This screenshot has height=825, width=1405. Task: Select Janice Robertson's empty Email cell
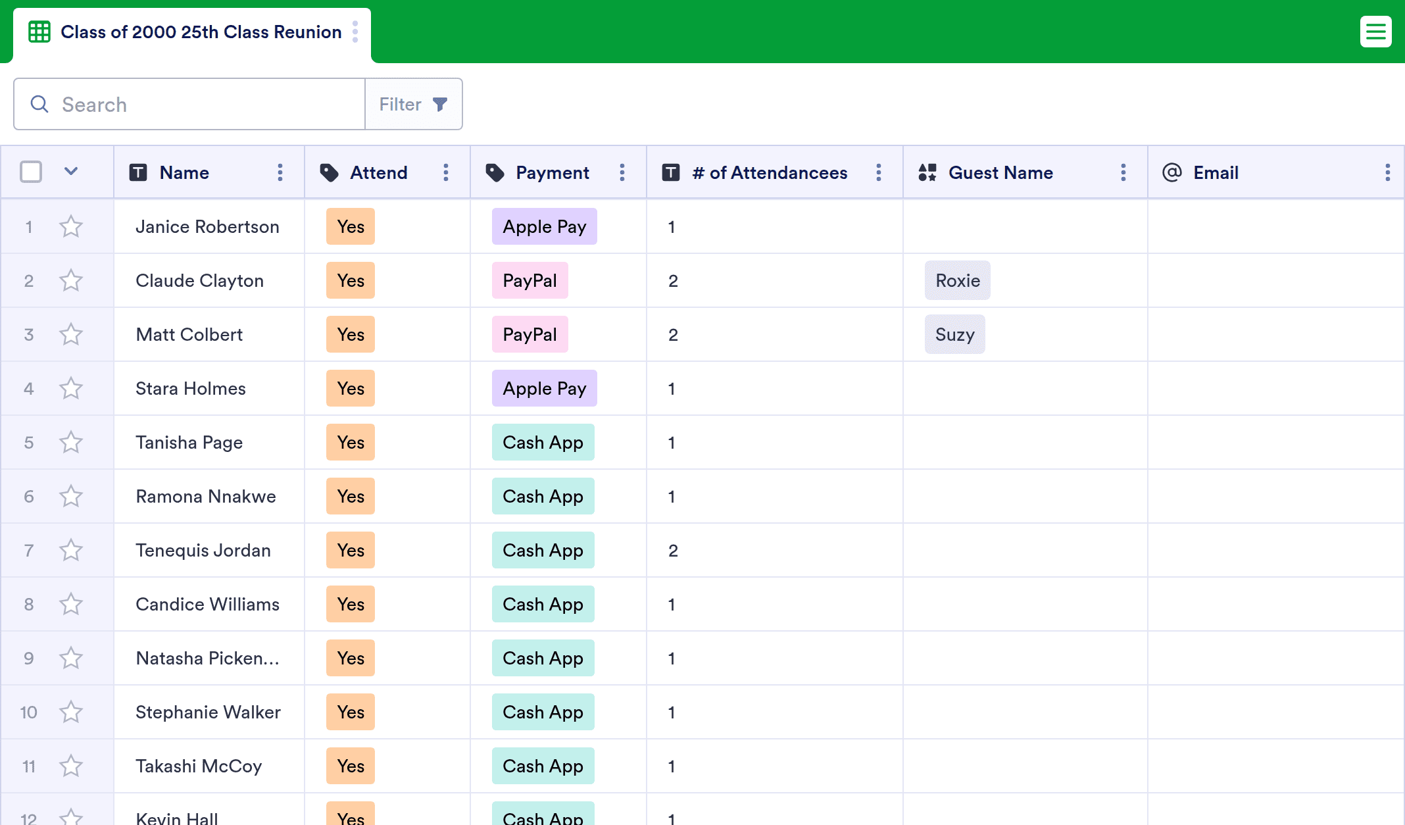(x=1276, y=226)
